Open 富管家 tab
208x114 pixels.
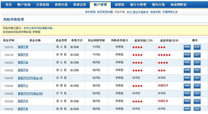(x=120, y=5)
